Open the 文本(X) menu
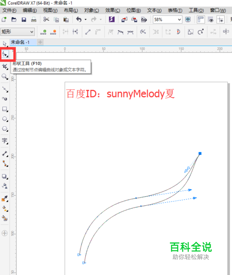Screen dimensions: 232x275 click(154, 11)
